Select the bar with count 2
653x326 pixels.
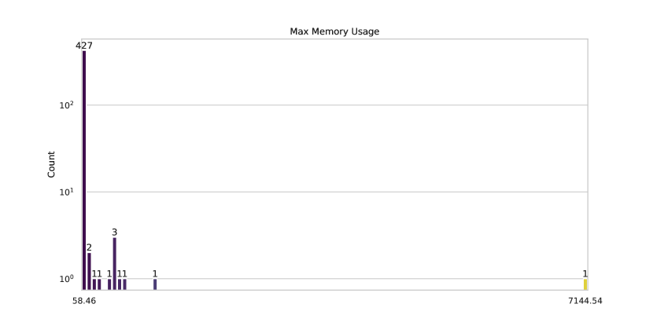89,271
